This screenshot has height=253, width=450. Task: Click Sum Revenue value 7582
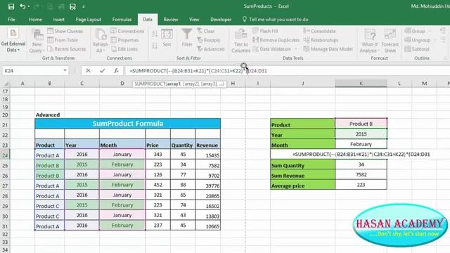pos(361,175)
